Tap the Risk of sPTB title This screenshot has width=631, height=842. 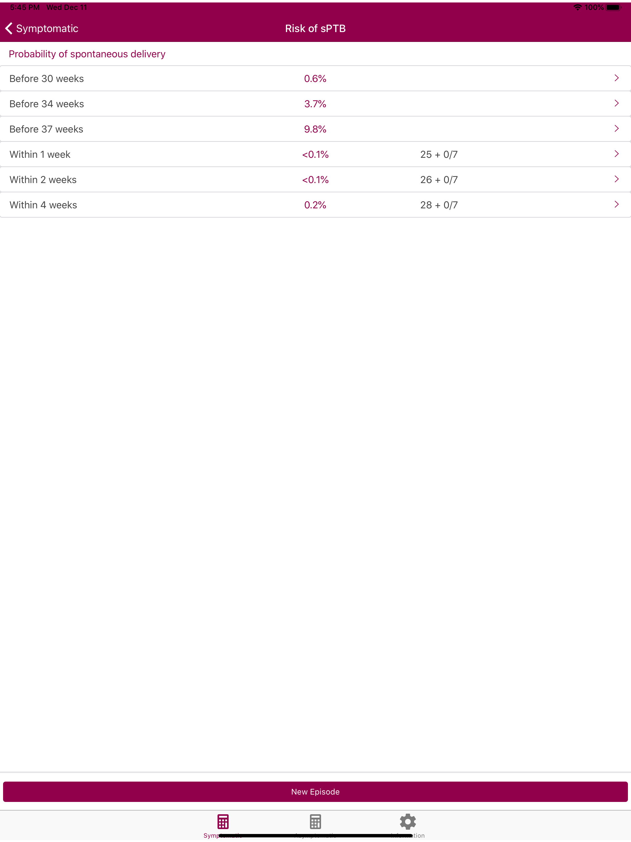point(315,28)
